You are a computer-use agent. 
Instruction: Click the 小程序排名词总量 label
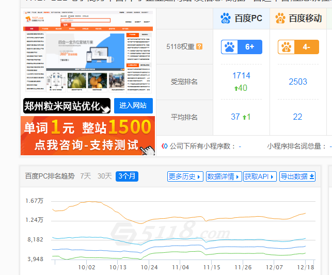296,146
